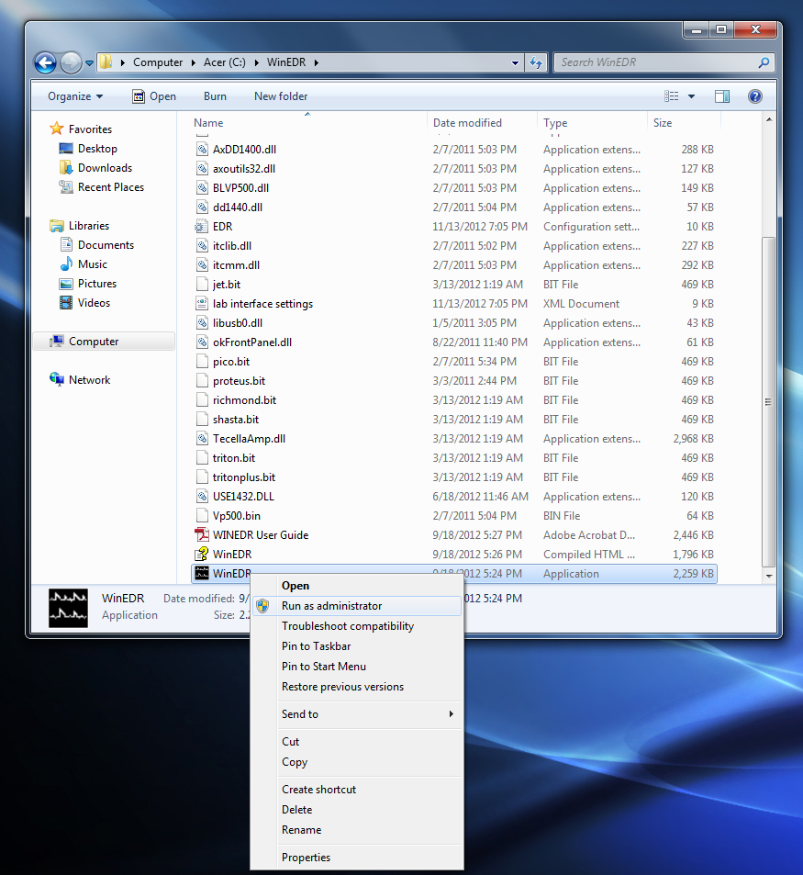Screen dimensions: 803x875
Task: Choose Troubleshoot compatibility
Action: 357,626
